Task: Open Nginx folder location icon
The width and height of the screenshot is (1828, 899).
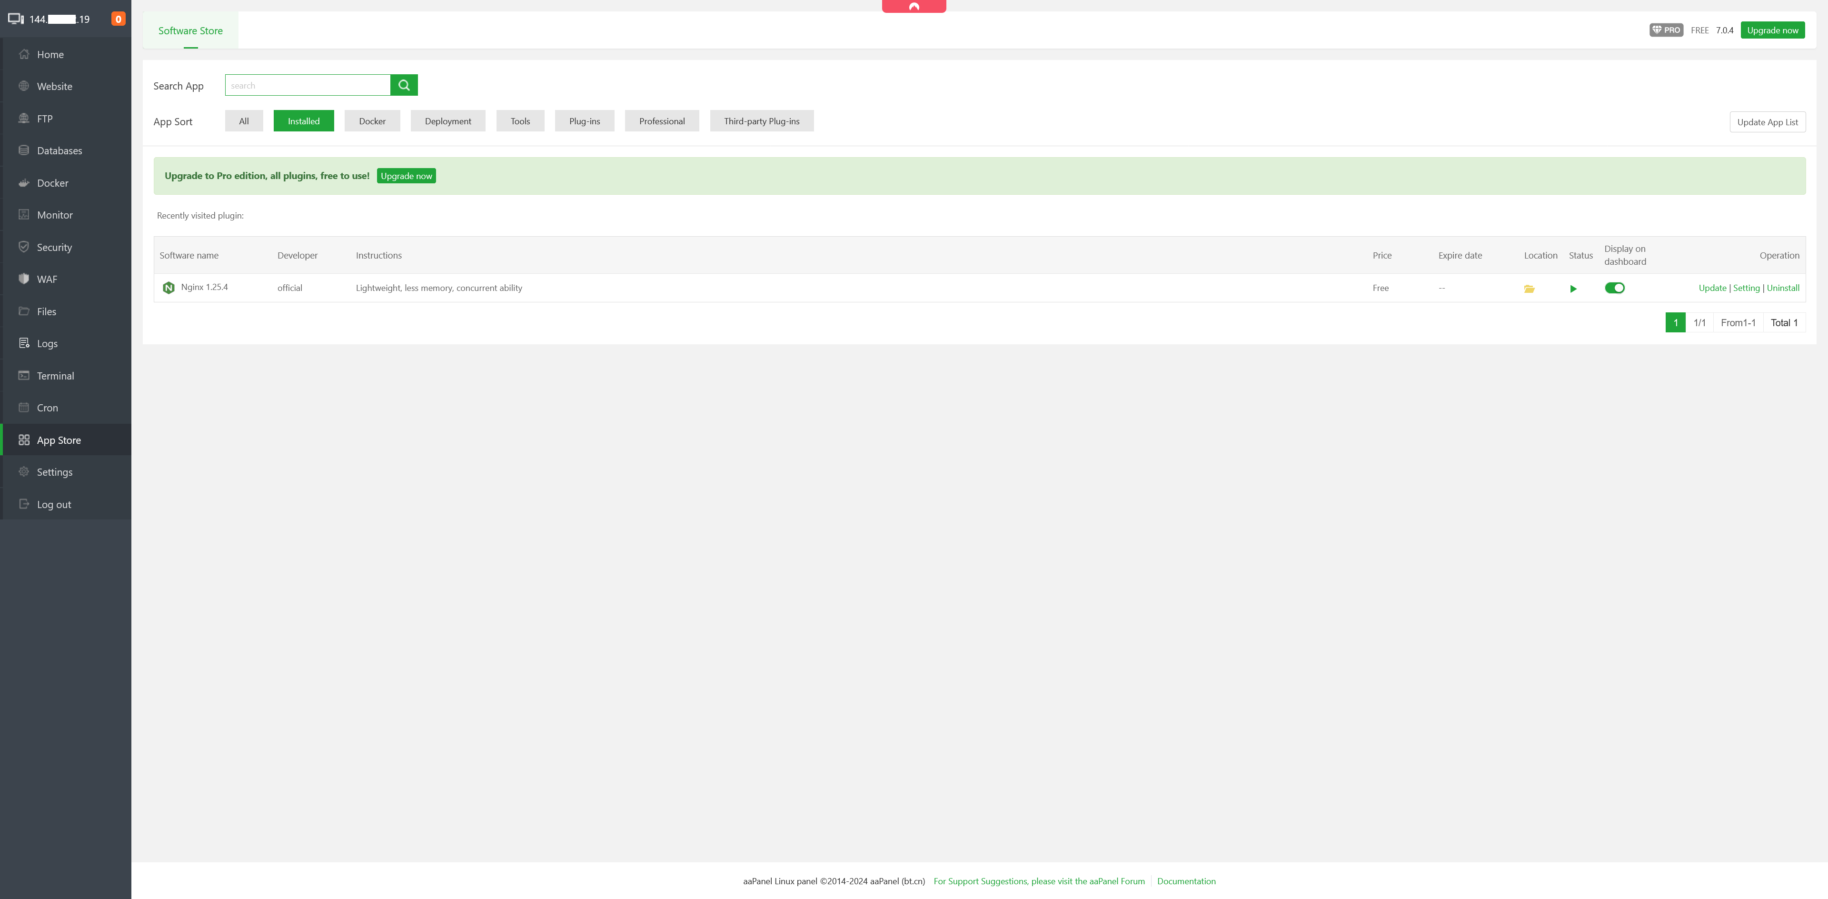Action: 1529,289
